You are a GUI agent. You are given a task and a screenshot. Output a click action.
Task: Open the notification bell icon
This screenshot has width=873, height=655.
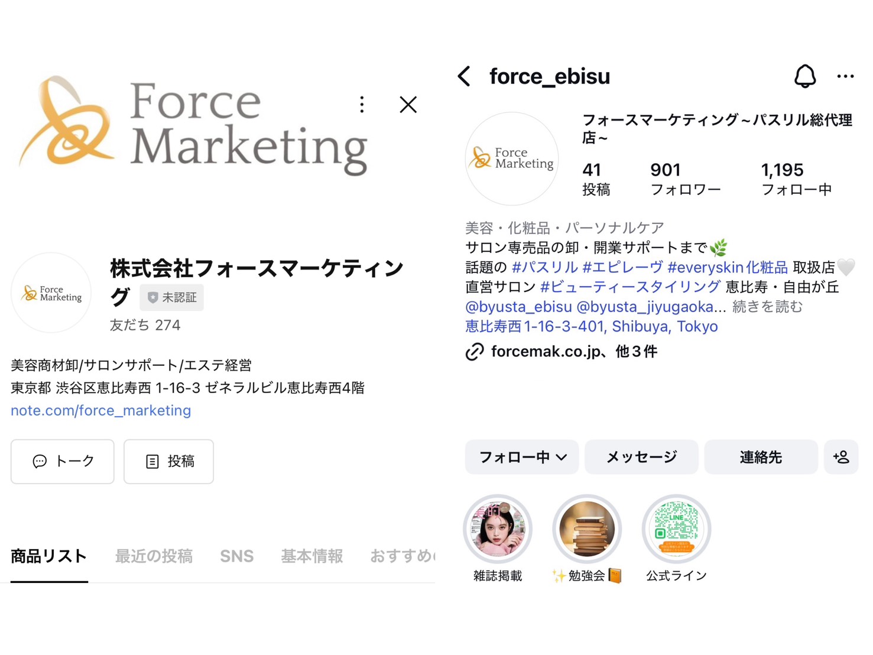(x=804, y=76)
